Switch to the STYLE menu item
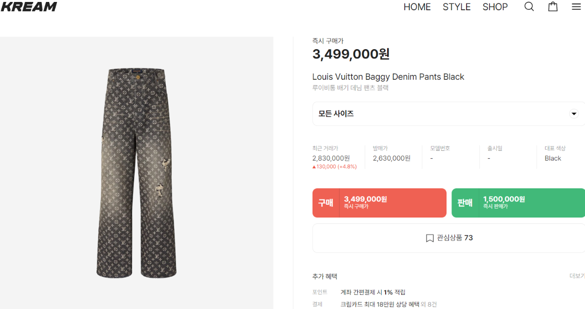 [x=456, y=7]
